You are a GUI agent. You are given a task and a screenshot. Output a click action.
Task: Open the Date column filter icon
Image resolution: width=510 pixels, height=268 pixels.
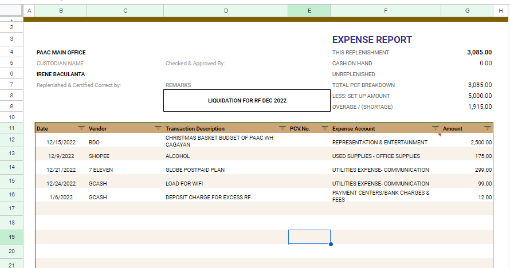click(81, 129)
